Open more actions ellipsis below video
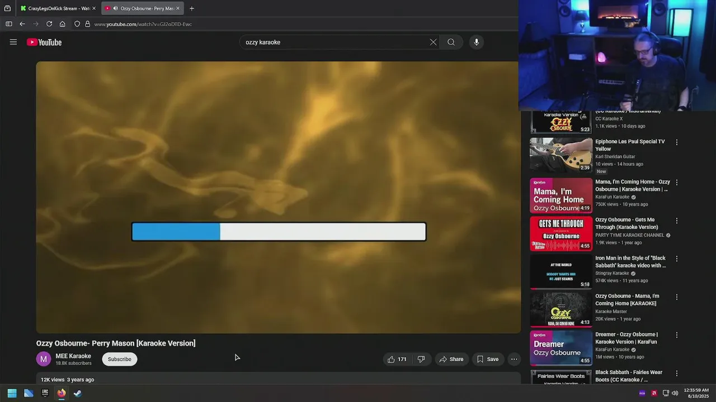Viewport: 716px width, 402px height. [x=514, y=359]
